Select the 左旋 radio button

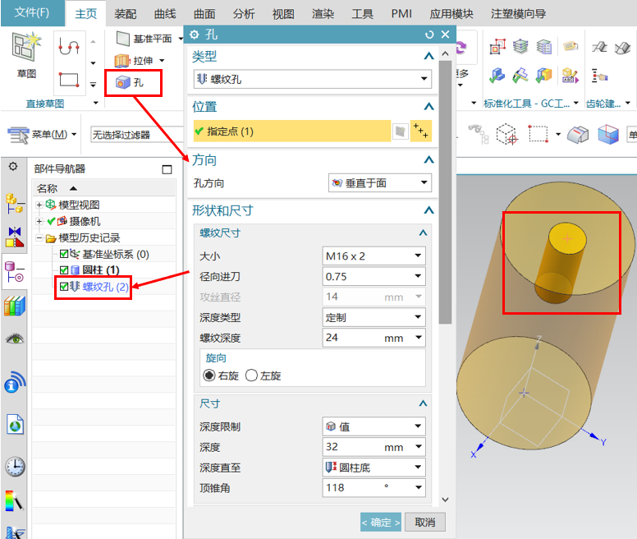pos(251,375)
